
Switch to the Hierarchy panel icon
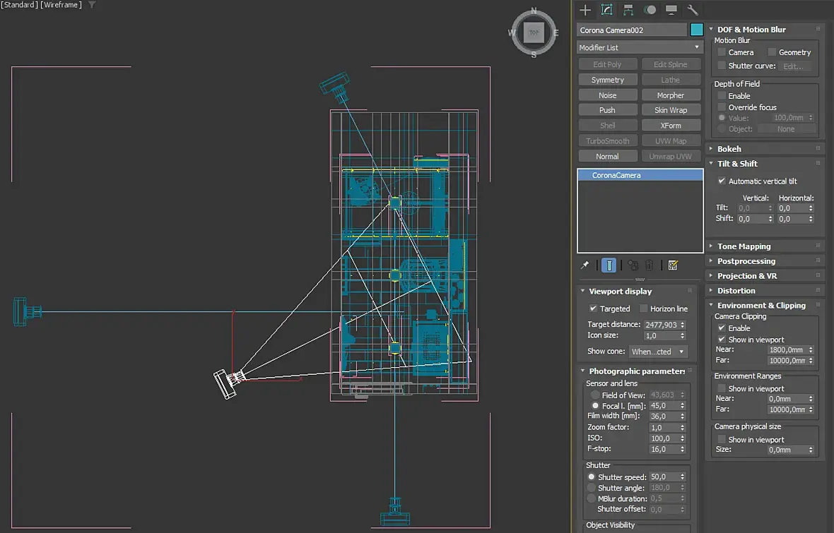(628, 10)
